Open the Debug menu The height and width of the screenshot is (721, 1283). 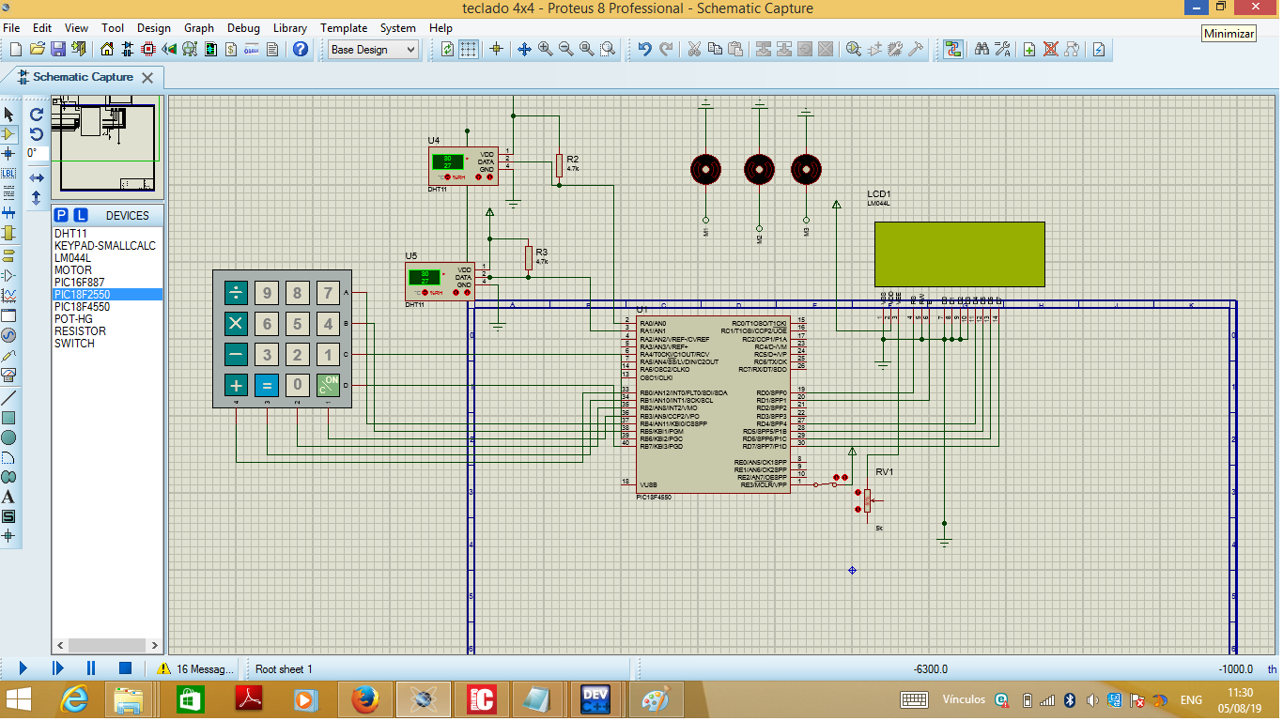(x=244, y=28)
